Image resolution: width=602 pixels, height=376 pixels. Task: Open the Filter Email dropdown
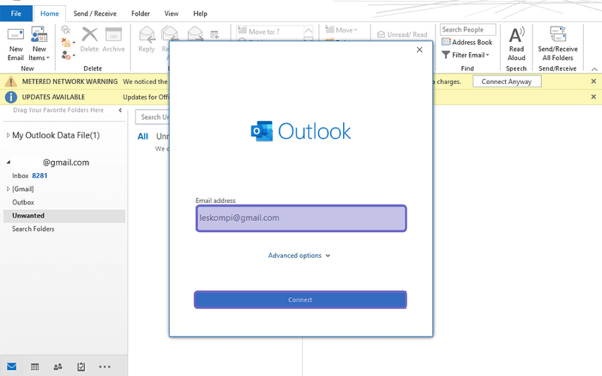pyautogui.click(x=466, y=55)
